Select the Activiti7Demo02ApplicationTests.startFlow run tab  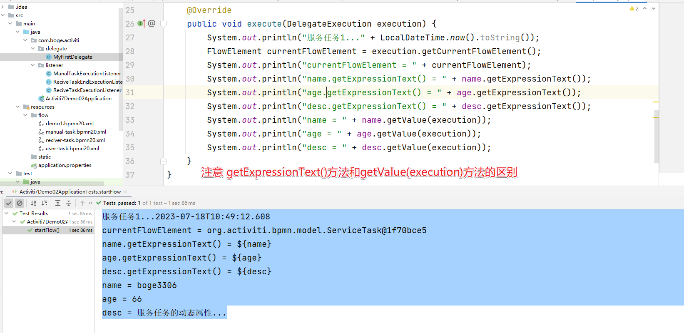pos(70,192)
